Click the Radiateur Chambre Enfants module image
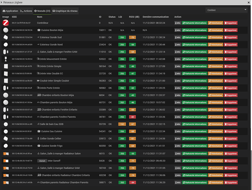 tap(6, 175)
